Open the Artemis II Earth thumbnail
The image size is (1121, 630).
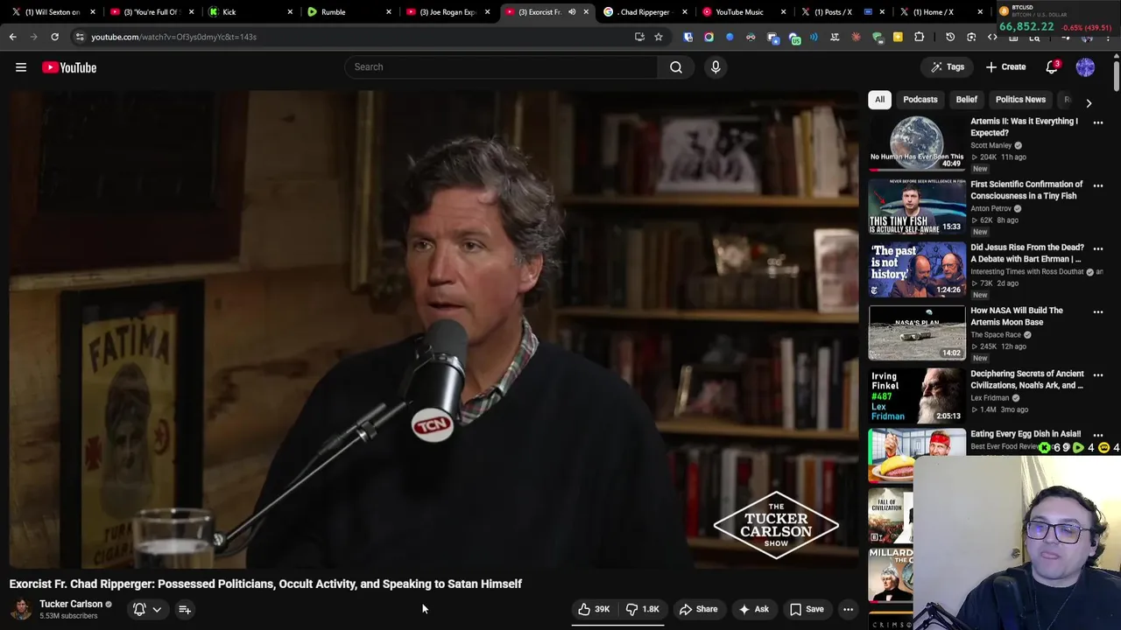(x=917, y=143)
